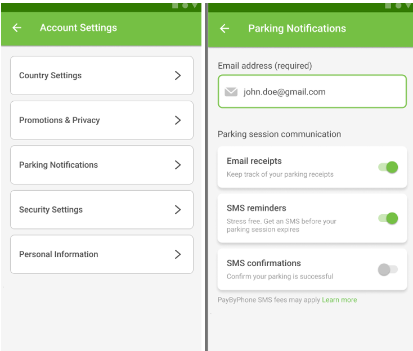Image resolution: width=413 pixels, height=351 pixels.
Task: Disable the Email receipts toggle
Action: click(x=388, y=167)
